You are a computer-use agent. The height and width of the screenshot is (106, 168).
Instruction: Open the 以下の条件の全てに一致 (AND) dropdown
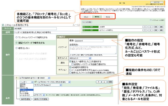(x=34, y=78)
